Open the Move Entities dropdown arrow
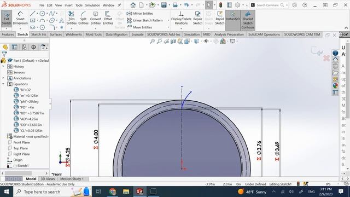Viewport: 350px width, 197px height. click(168, 27)
